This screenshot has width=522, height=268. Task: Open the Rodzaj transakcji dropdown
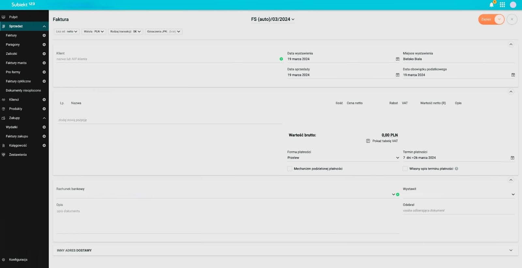[x=125, y=32]
